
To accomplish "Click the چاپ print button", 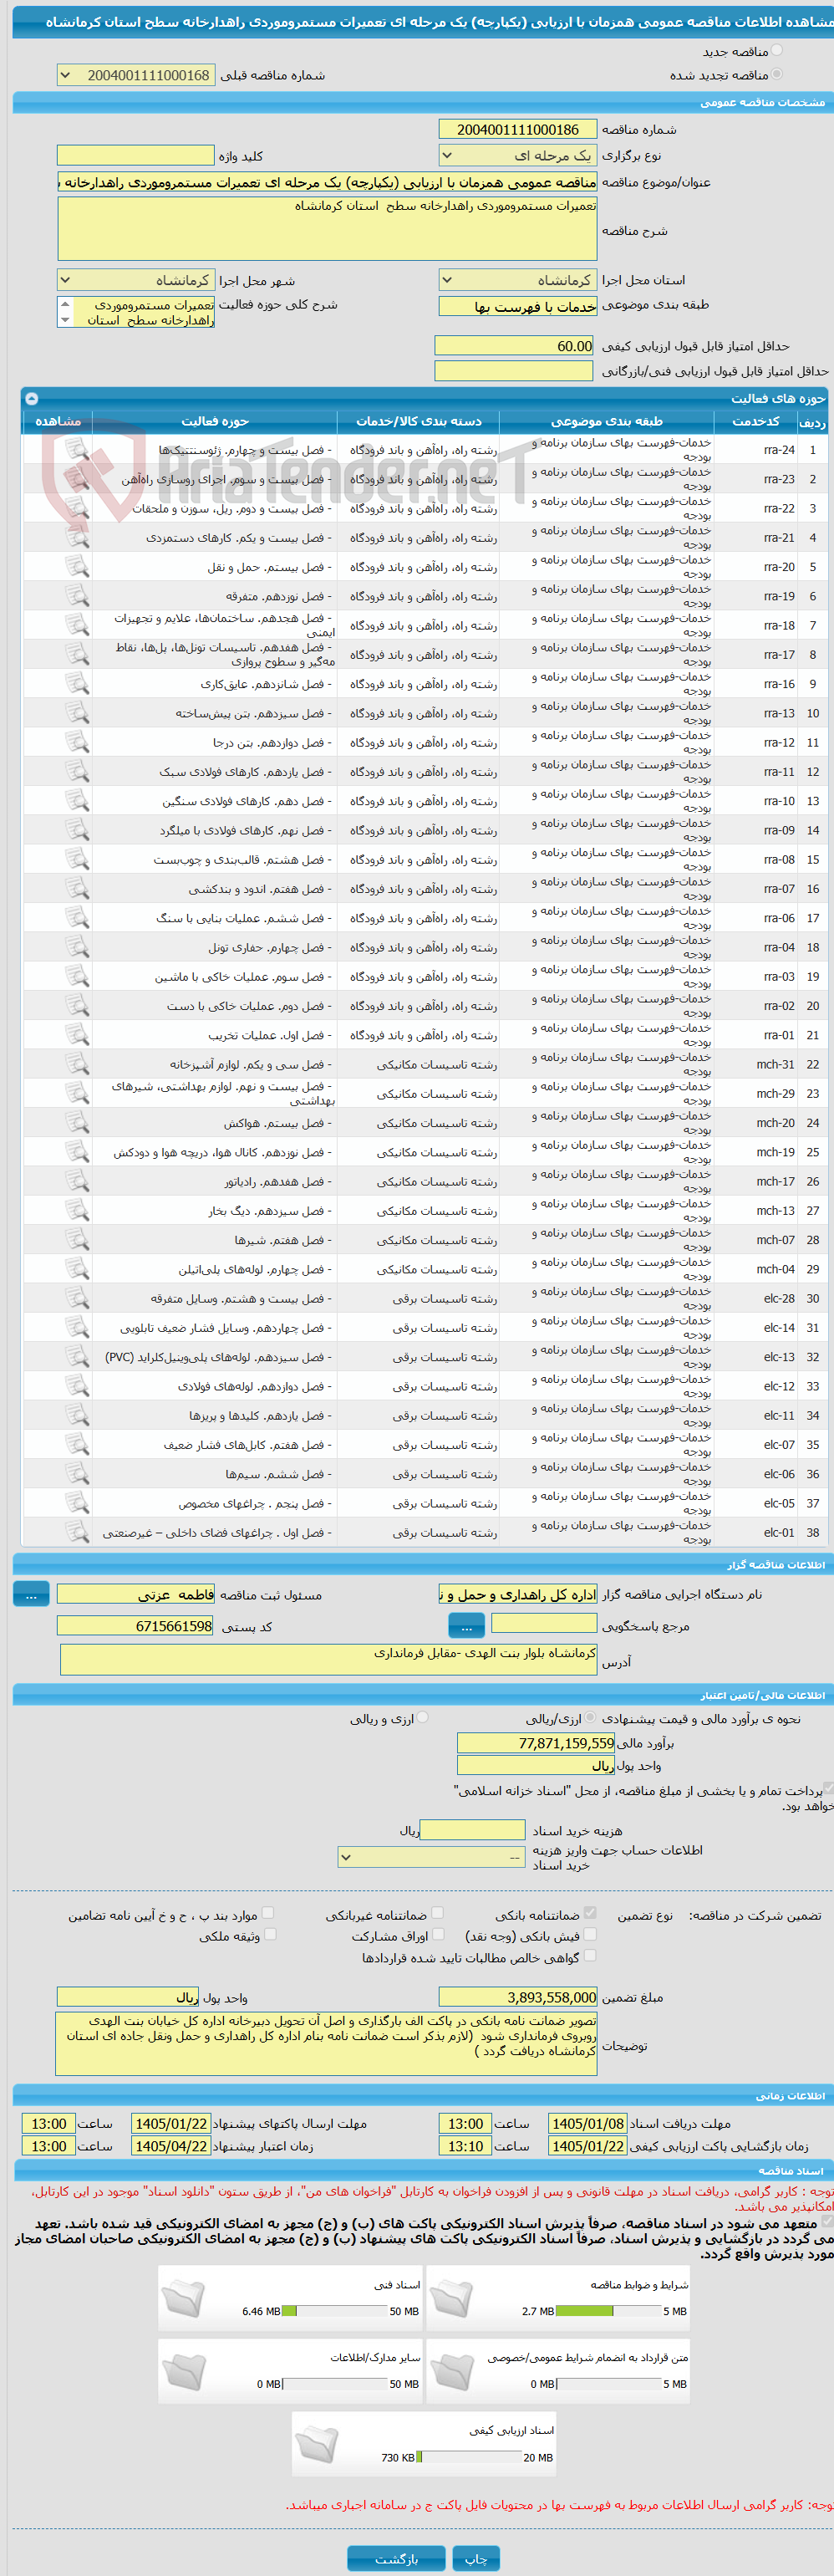I will pos(476,2558).
